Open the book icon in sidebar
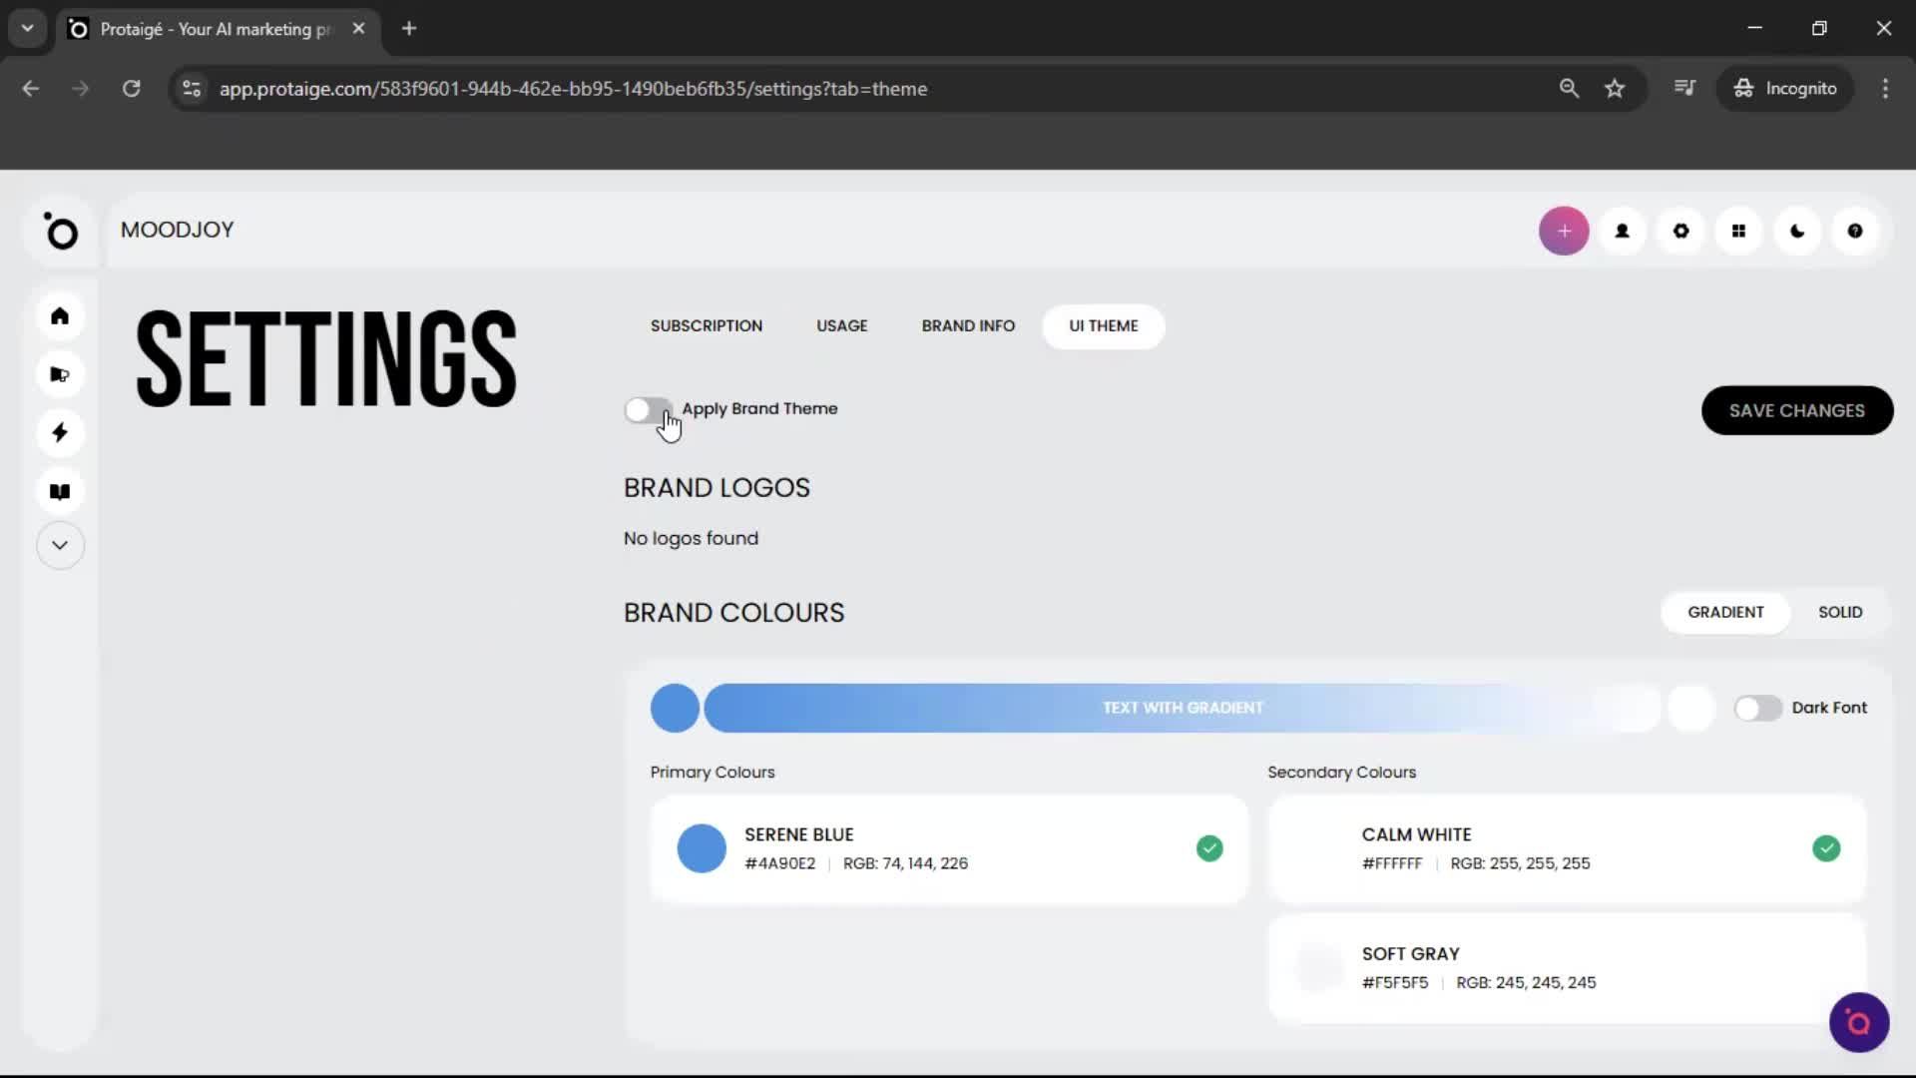Image resolution: width=1916 pixels, height=1078 pixels. point(60,490)
